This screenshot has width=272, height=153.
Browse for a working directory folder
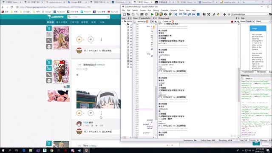(270, 14)
